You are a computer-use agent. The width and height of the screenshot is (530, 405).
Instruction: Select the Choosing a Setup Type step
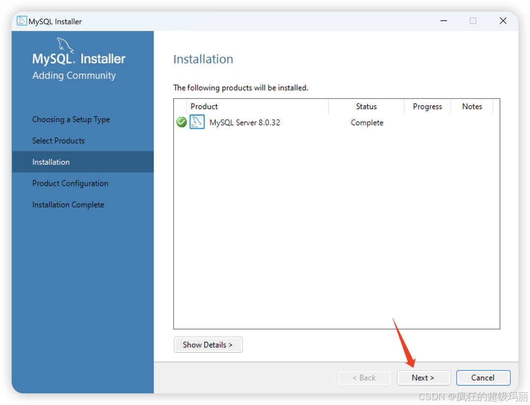tap(71, 120)
